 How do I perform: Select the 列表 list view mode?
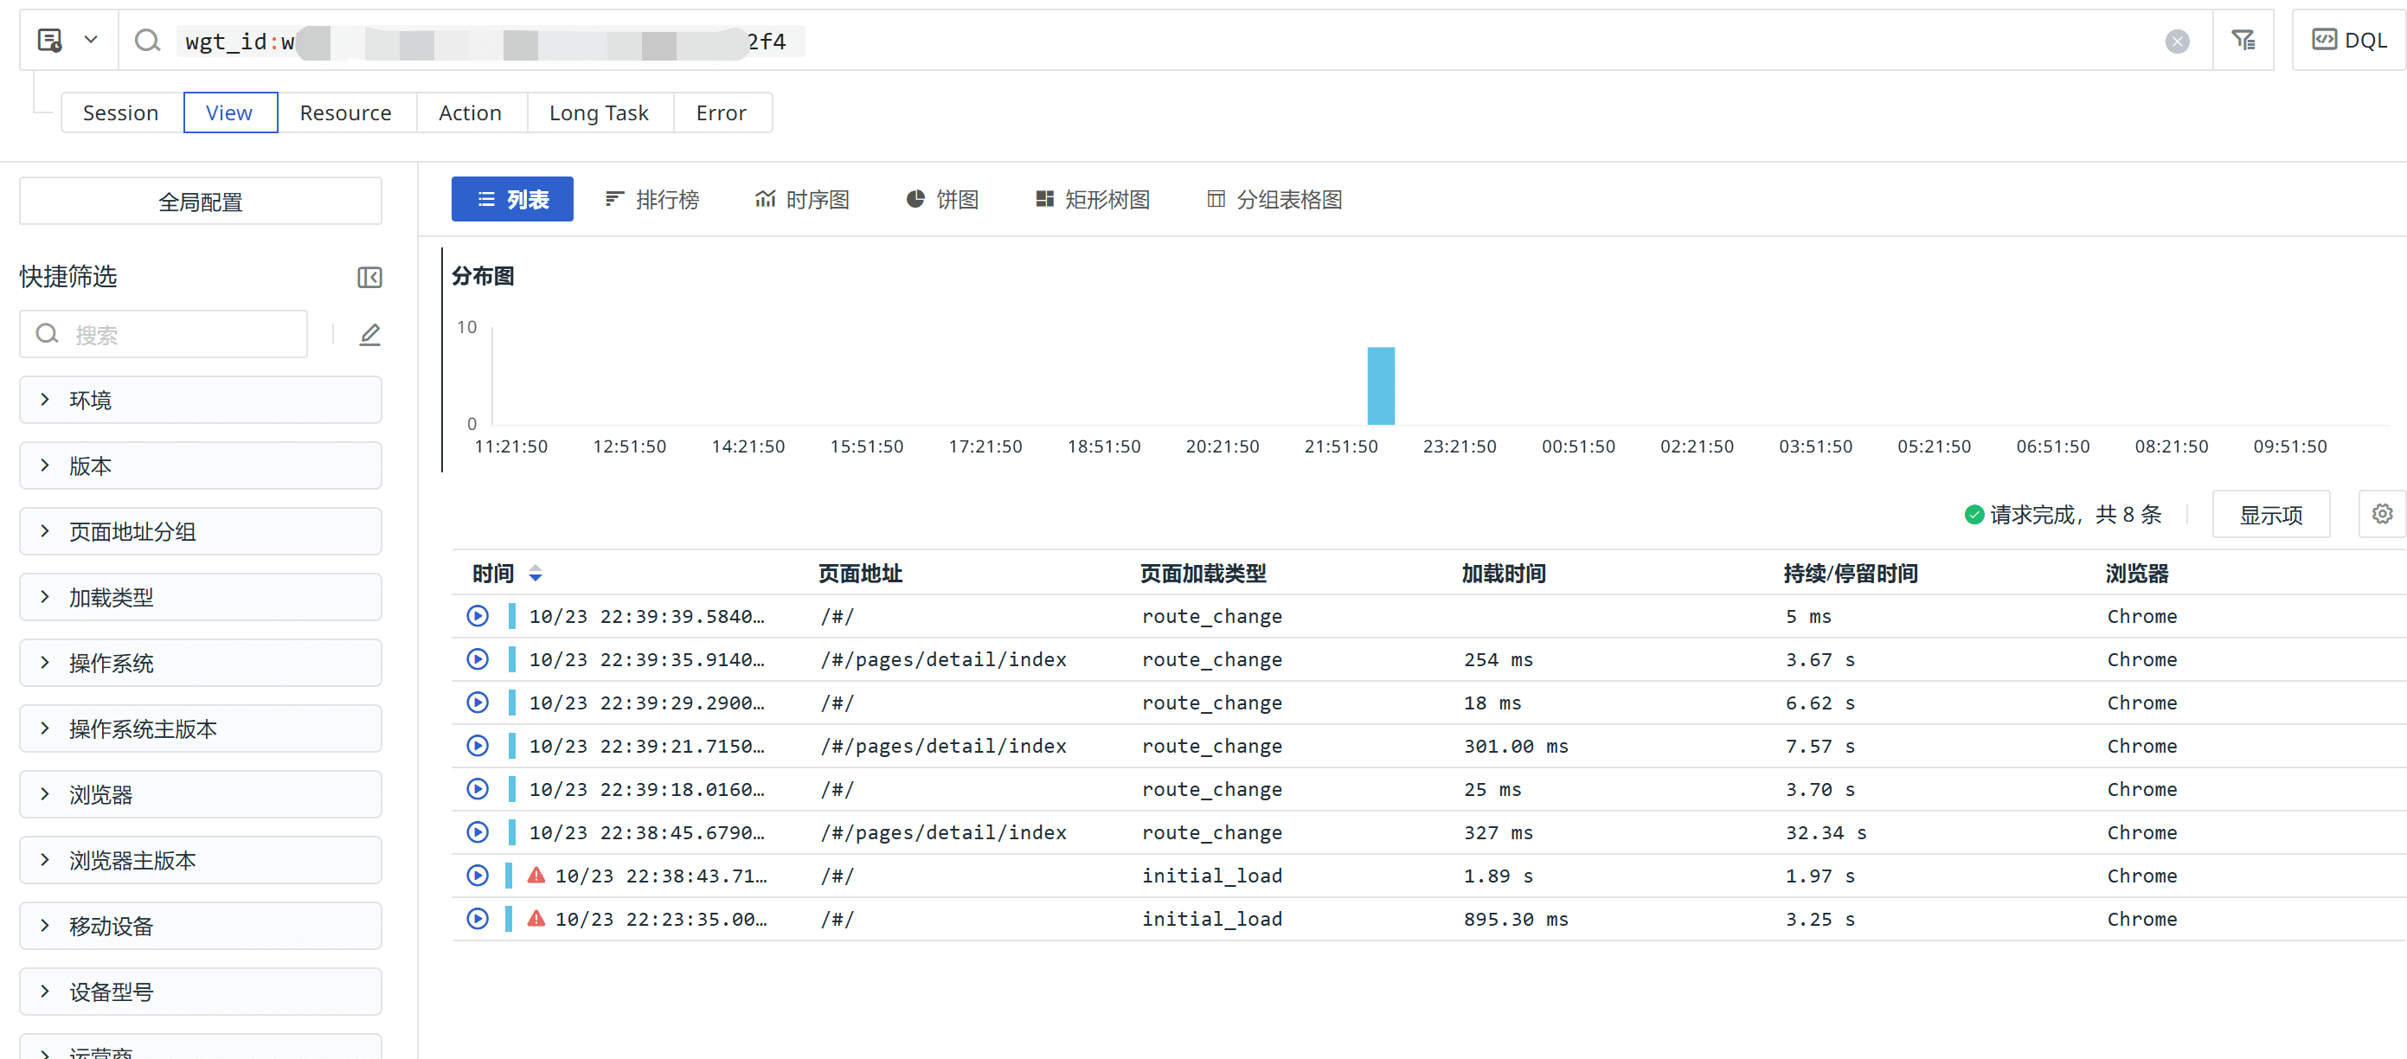point(512,199)
